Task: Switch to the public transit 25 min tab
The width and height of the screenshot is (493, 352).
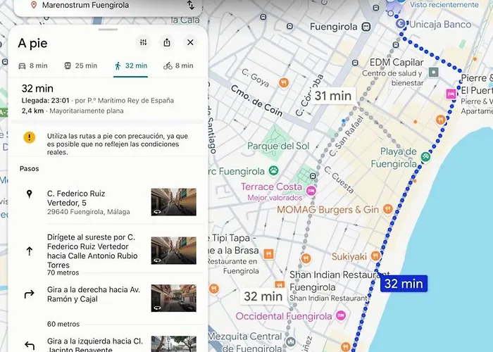Action: point(80,65)
